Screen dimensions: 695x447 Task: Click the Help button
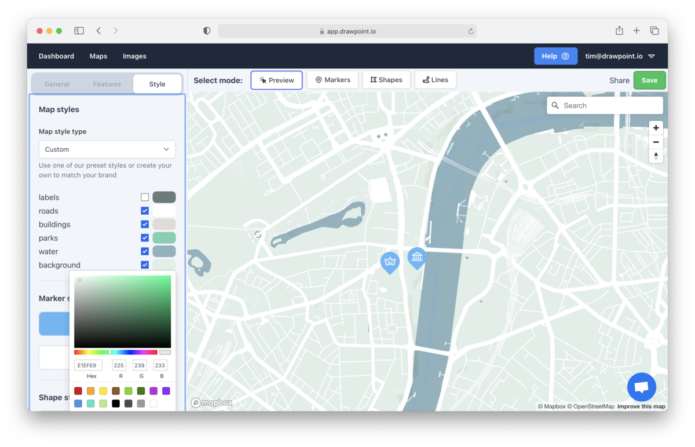pyautogui.click(x=555, y=56)
